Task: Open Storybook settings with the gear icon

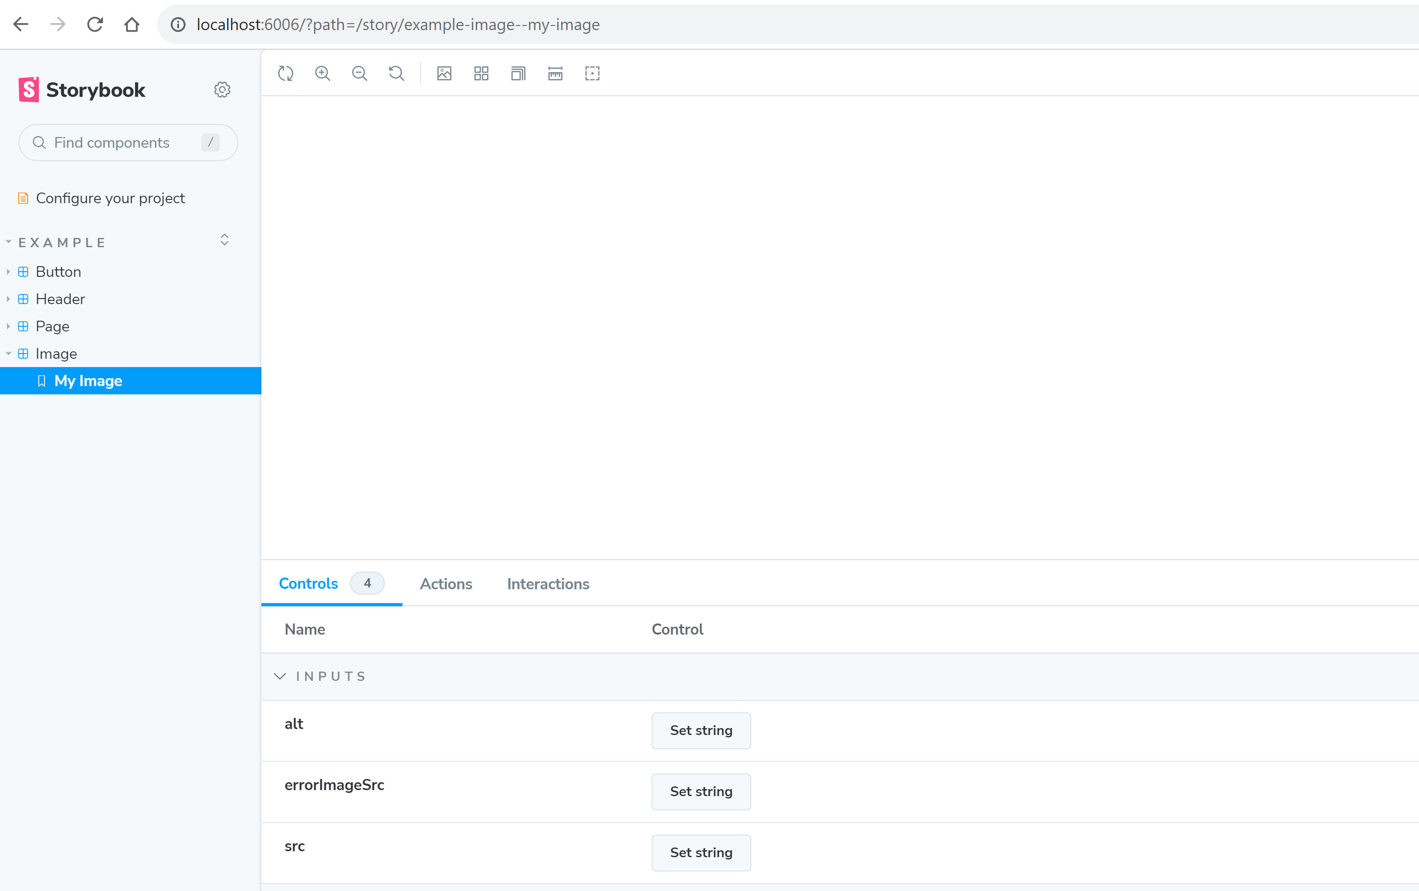Action: 222,89
